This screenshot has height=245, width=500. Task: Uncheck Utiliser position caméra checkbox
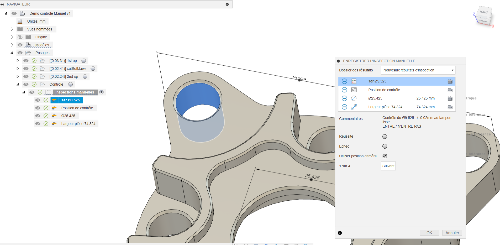point(385,156)
